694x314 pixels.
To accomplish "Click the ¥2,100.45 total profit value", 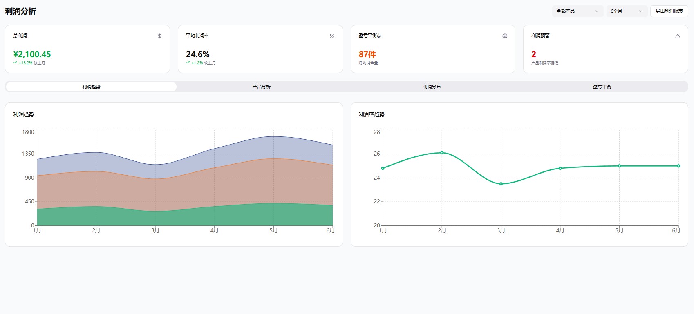I will [32, 54].
